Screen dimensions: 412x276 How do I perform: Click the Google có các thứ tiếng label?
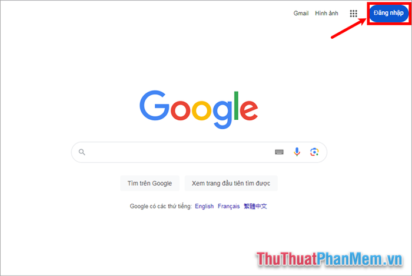[161, 206]
